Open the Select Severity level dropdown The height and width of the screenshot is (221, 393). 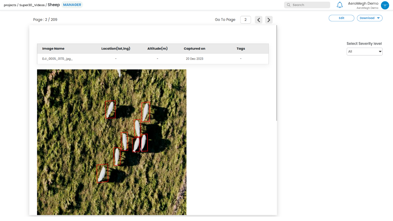pyautogui.click(x=364, y=51)
